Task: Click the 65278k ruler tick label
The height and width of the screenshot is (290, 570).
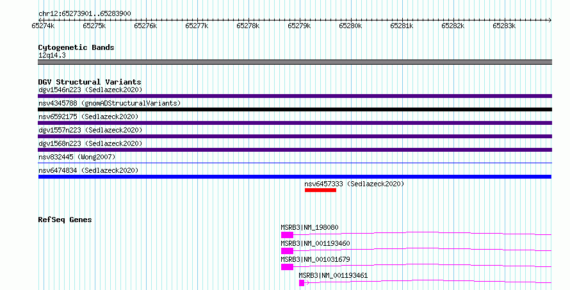Action: click(x=248, y=26)
